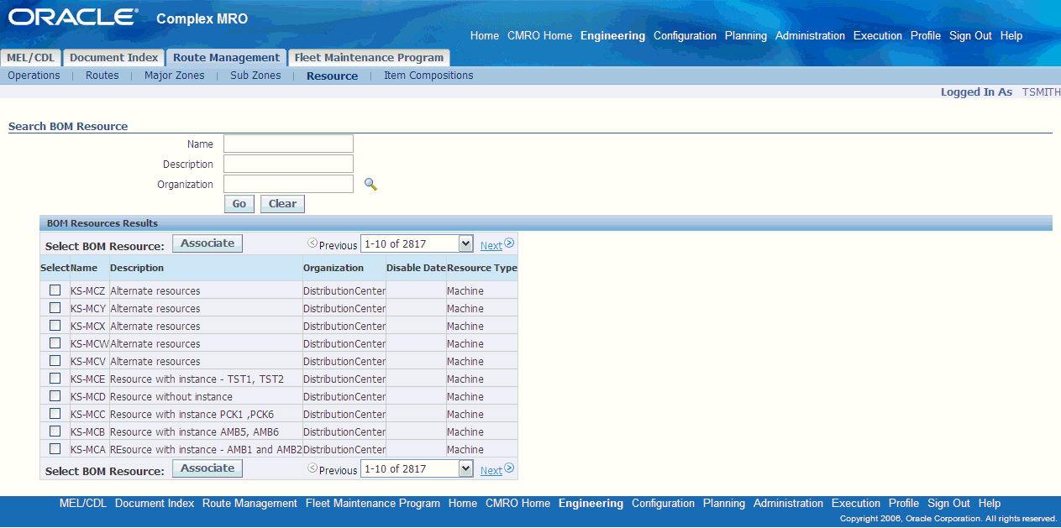
Task: Select the Route Management tab
Action: tap(226, 58)
